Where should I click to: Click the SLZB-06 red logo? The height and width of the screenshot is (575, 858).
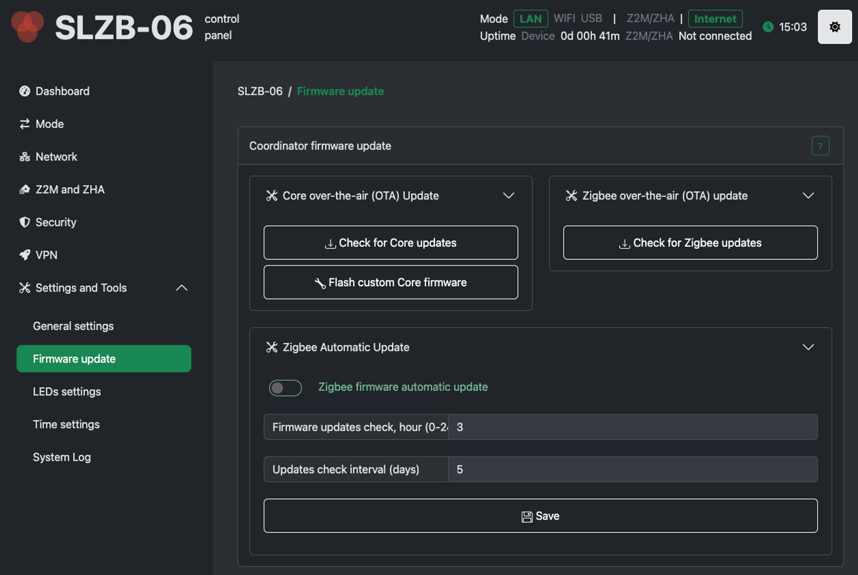(x=27, y=27)
